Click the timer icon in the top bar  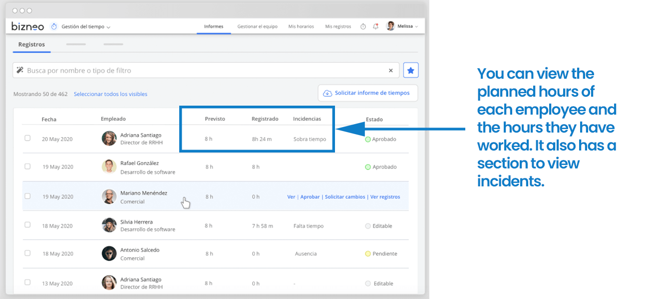coord(363,26)
